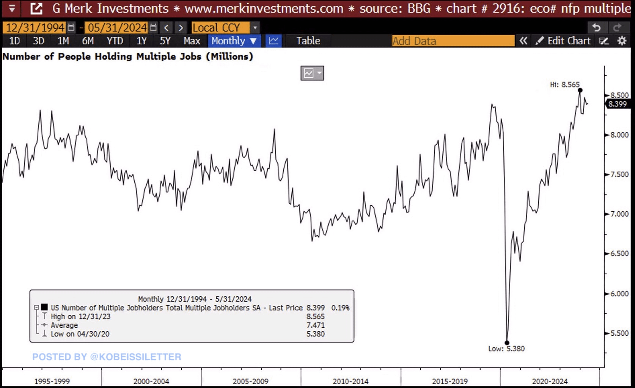Click the Add Data input field

tap(453, 41)
